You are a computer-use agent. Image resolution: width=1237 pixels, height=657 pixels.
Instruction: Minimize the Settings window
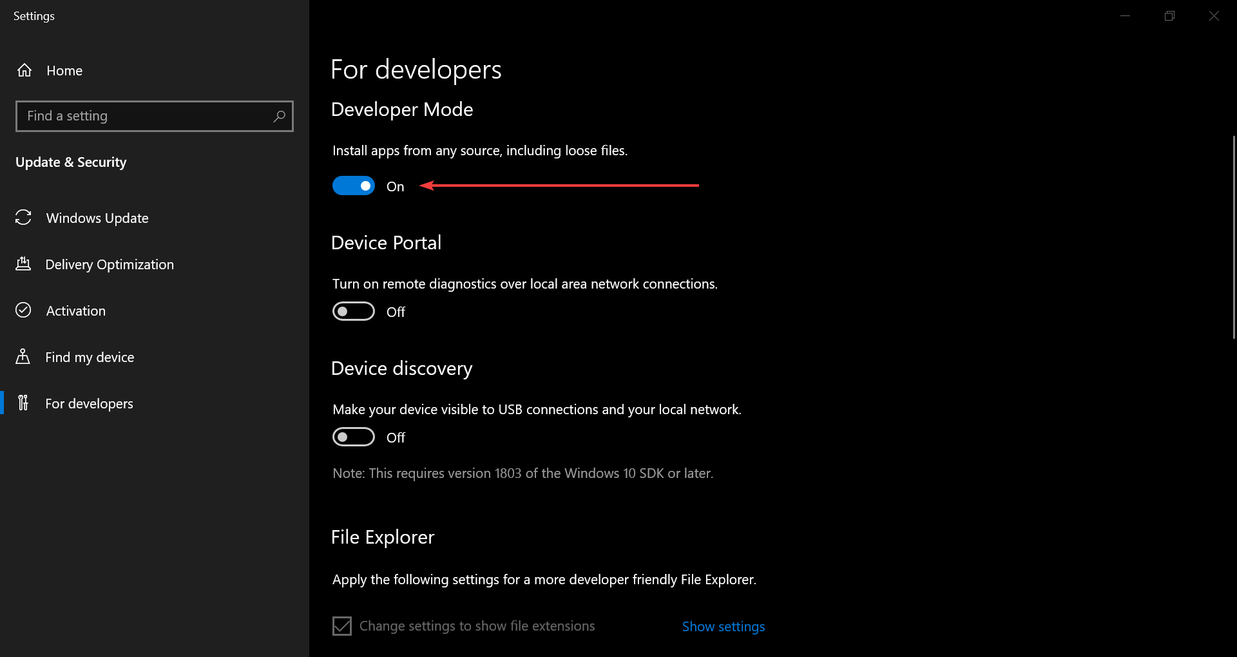[1126, 15]
